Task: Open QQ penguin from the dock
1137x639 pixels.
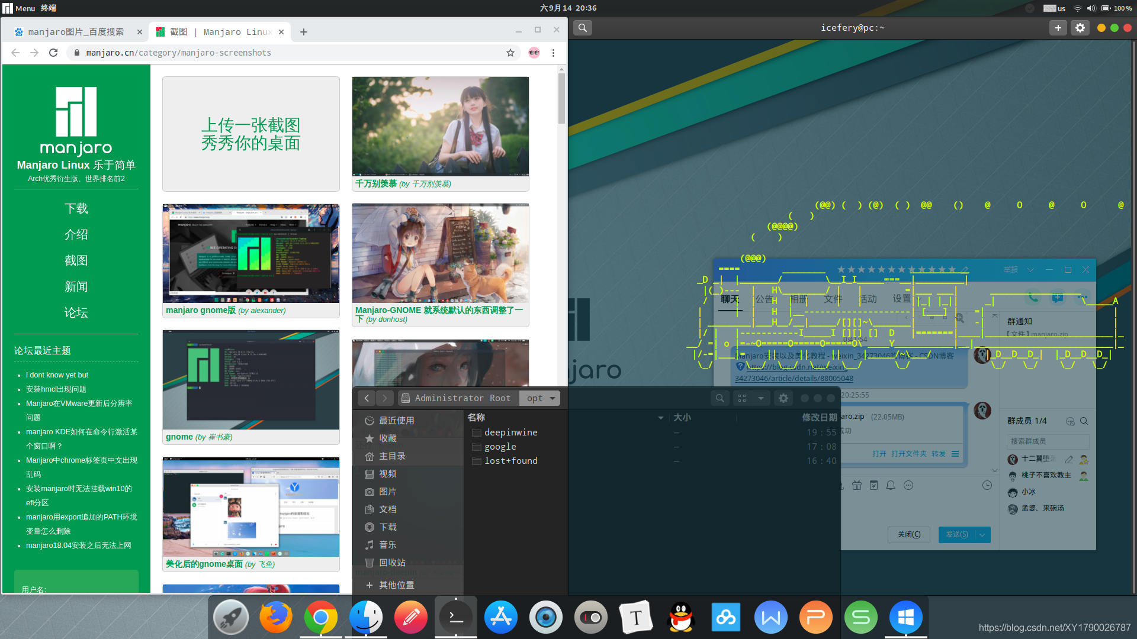Action: click(681, 617)
